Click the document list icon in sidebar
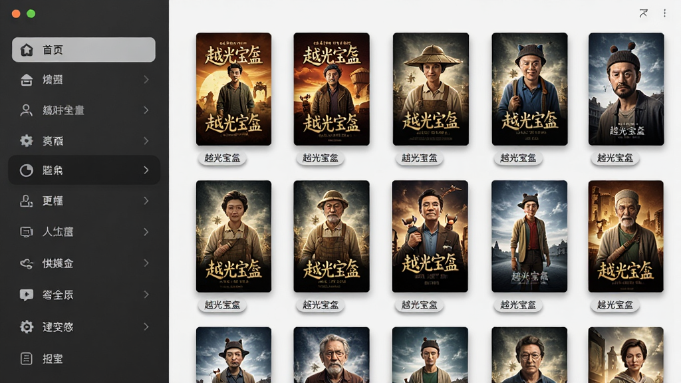The image size is (681, 383). click(27, 358)
